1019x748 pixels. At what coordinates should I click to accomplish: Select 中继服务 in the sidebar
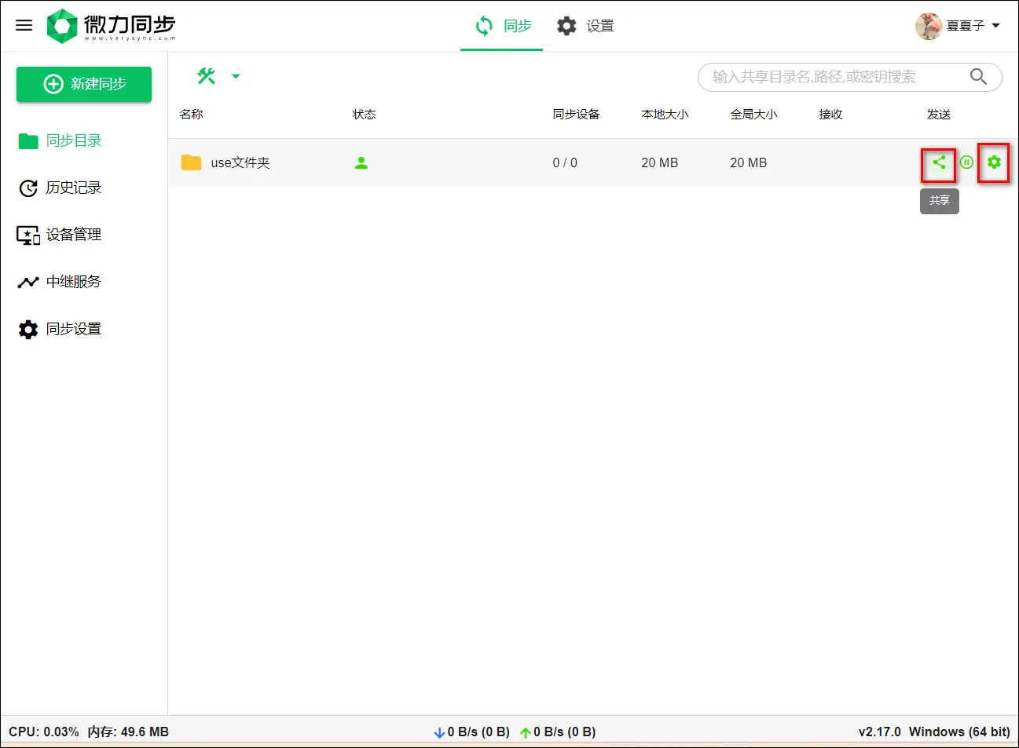pos(60,282)
